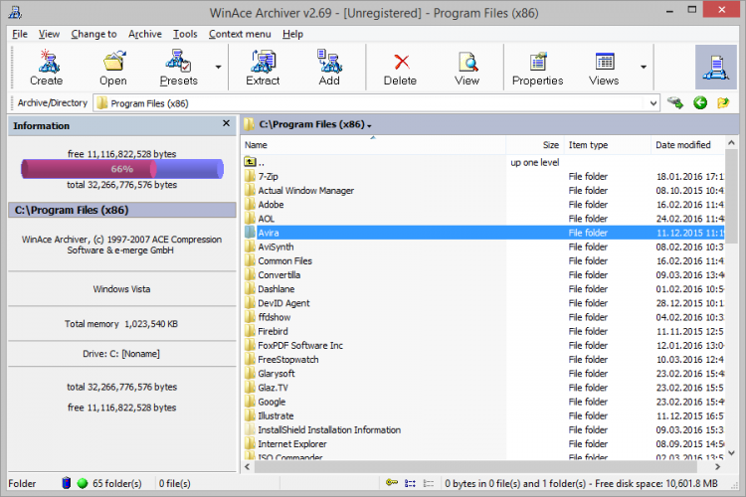
Task: Open the View menu
Action: tap(49, 34)
